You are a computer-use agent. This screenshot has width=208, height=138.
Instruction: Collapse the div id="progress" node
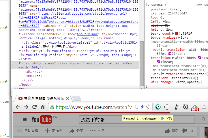click(x=20, y=63)
